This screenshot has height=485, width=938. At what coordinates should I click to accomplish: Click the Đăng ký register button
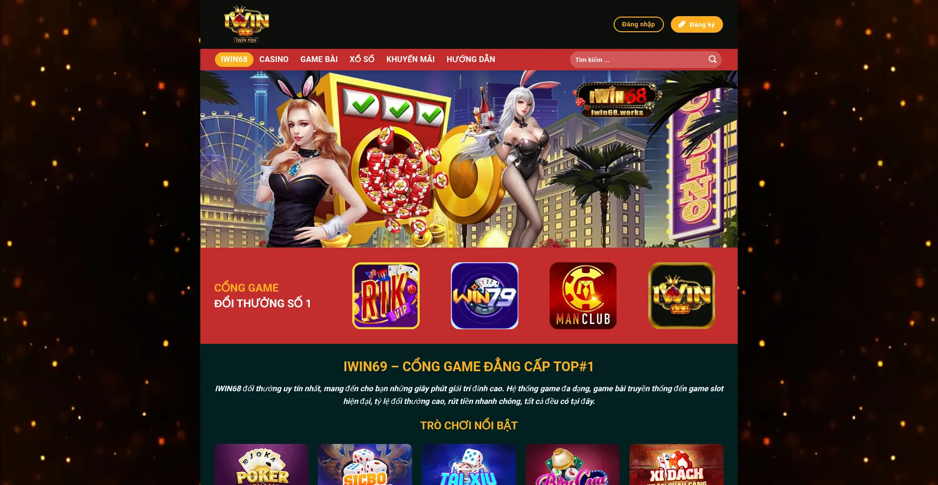(697, 24)
